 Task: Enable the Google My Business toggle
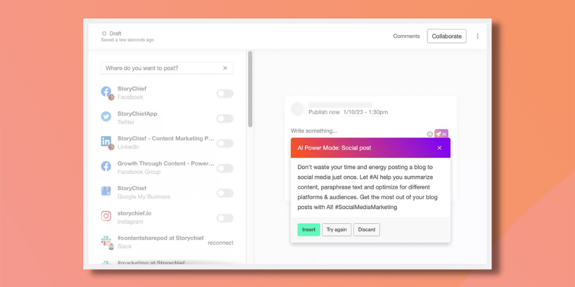pyautogui.click(x=225, y=193)
